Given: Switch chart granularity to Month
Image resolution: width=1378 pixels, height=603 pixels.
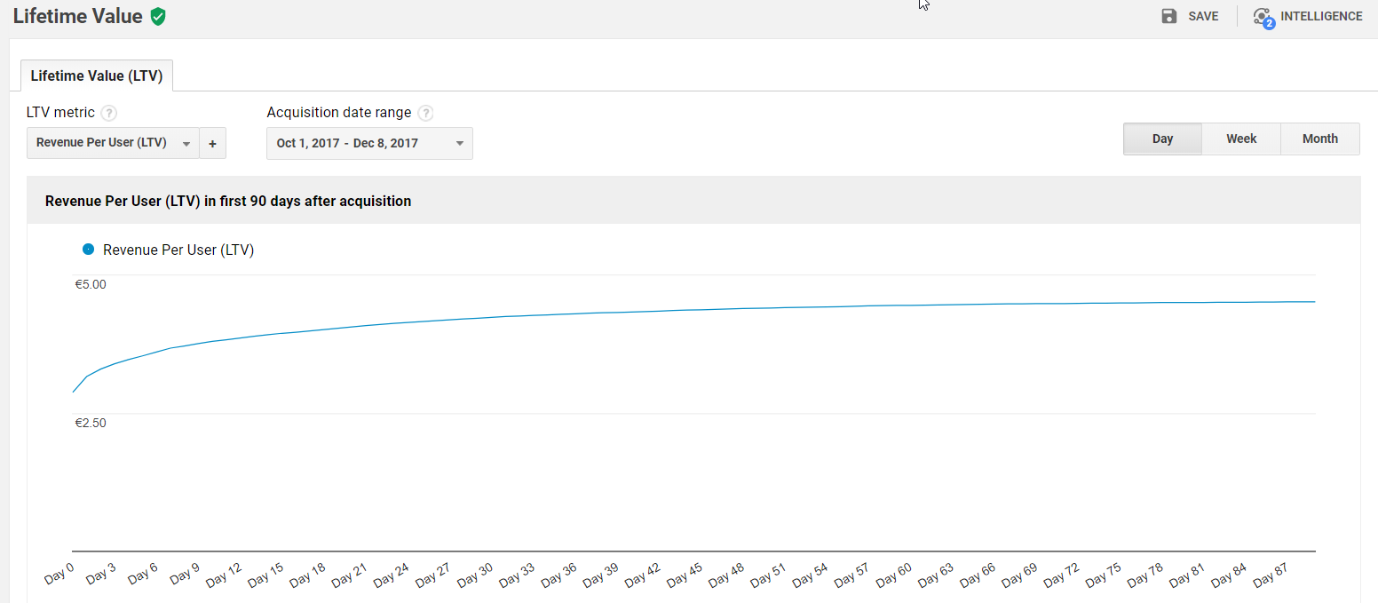Looking at the screenshot, I should coord(1319,139).
